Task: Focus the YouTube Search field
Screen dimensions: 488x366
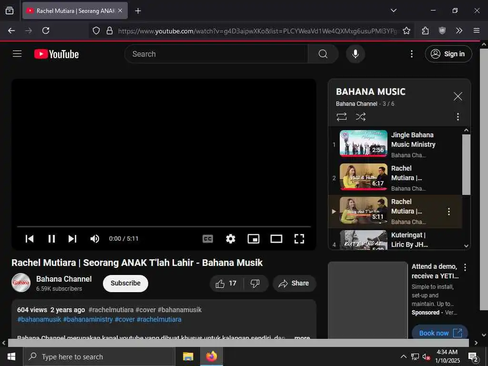Action: (x=216, y=54)
